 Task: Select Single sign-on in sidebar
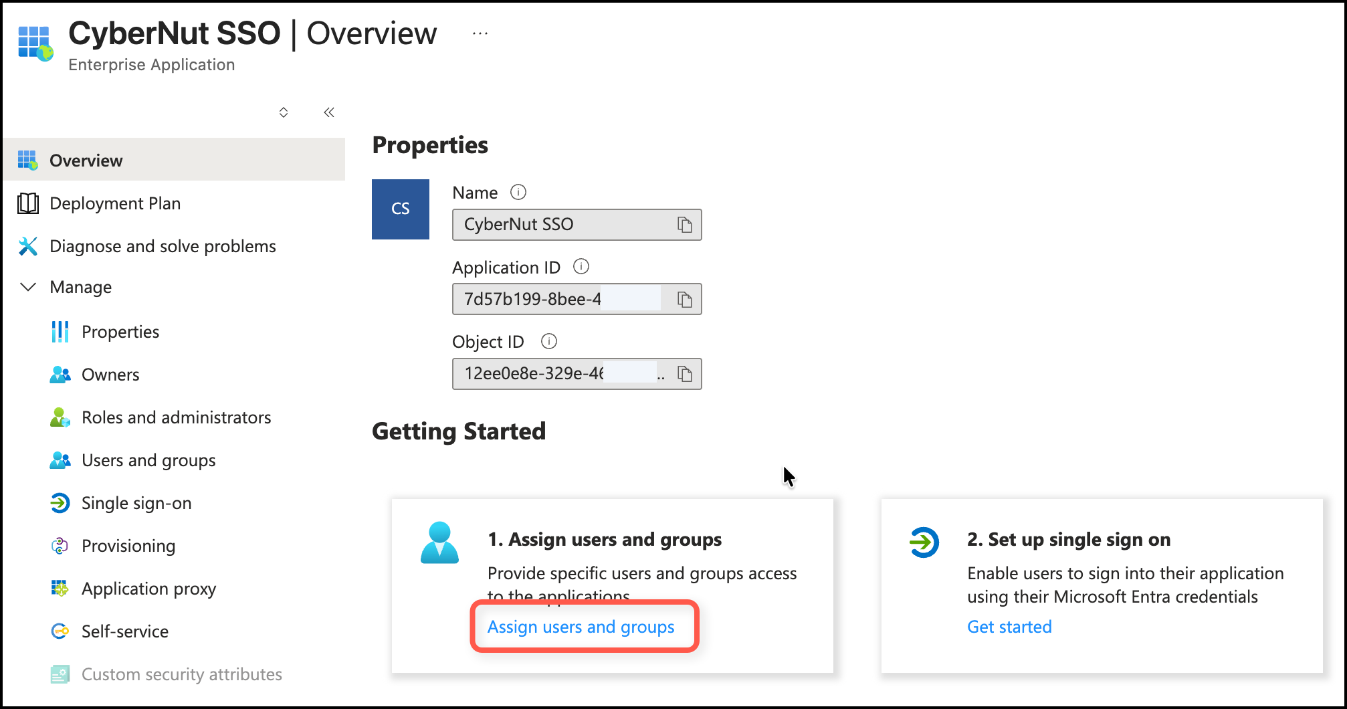(136, 503)
